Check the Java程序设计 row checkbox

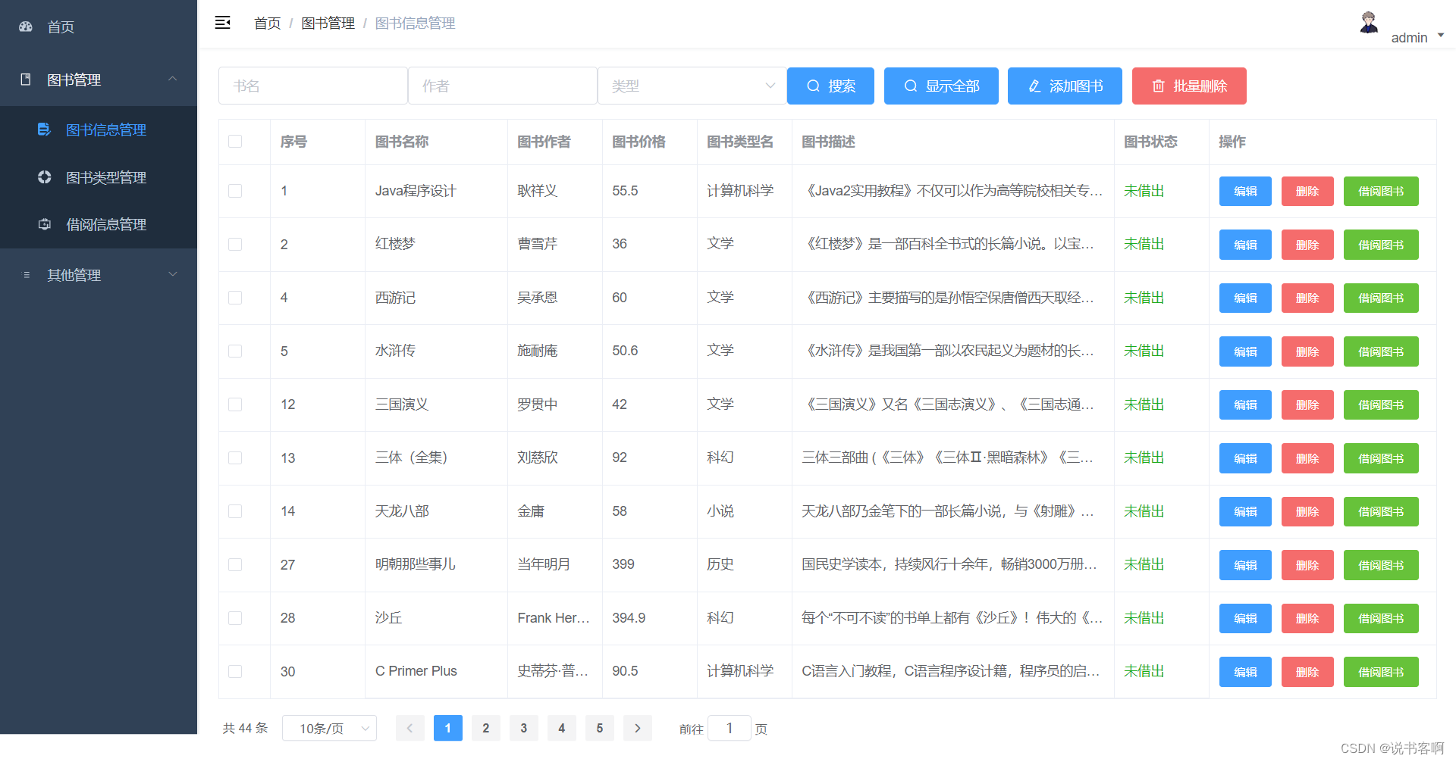pos(235,191)
